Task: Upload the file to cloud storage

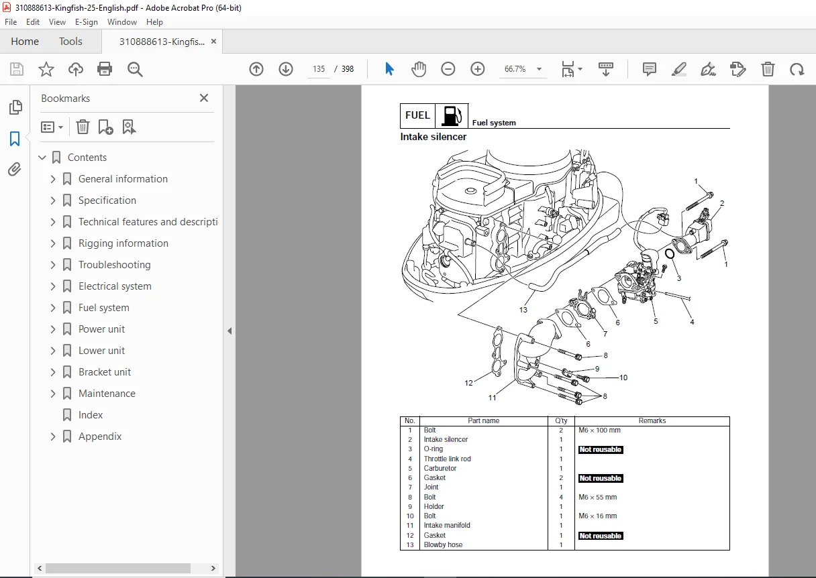Action: [x=76, y=69]
